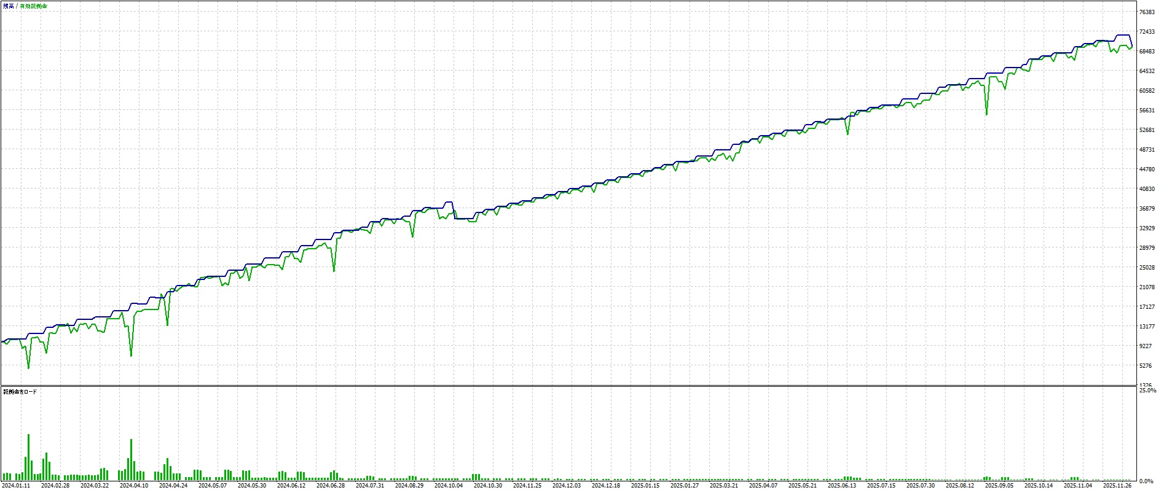
Task: Click the 40830 value on price axis
Action: (1147, 189)
